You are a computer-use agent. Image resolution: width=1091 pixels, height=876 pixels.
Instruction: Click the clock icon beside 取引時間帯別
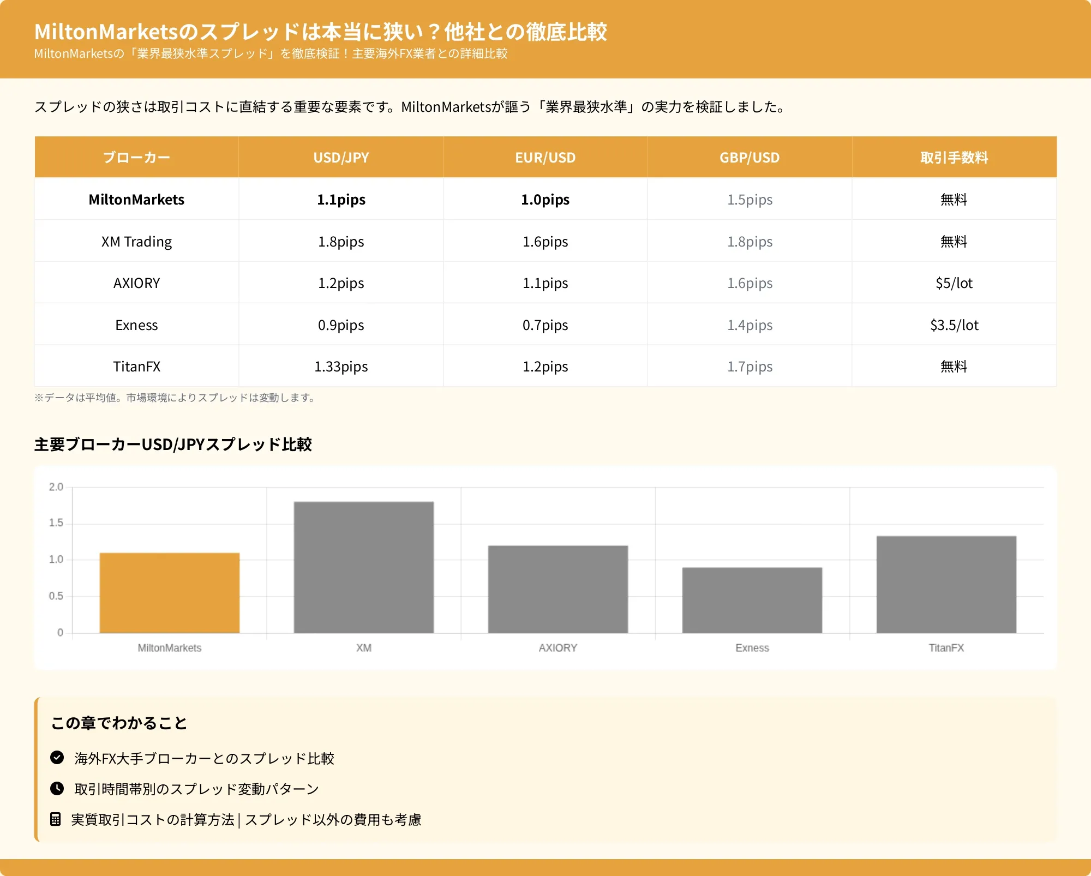[57, 788]
